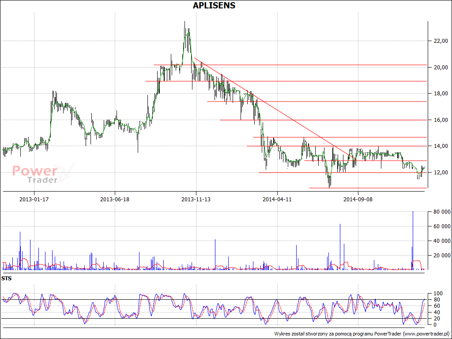Click the 40 000 volume axis label
Viewport: 452px width, 339px height.
(x=442, y=241)
